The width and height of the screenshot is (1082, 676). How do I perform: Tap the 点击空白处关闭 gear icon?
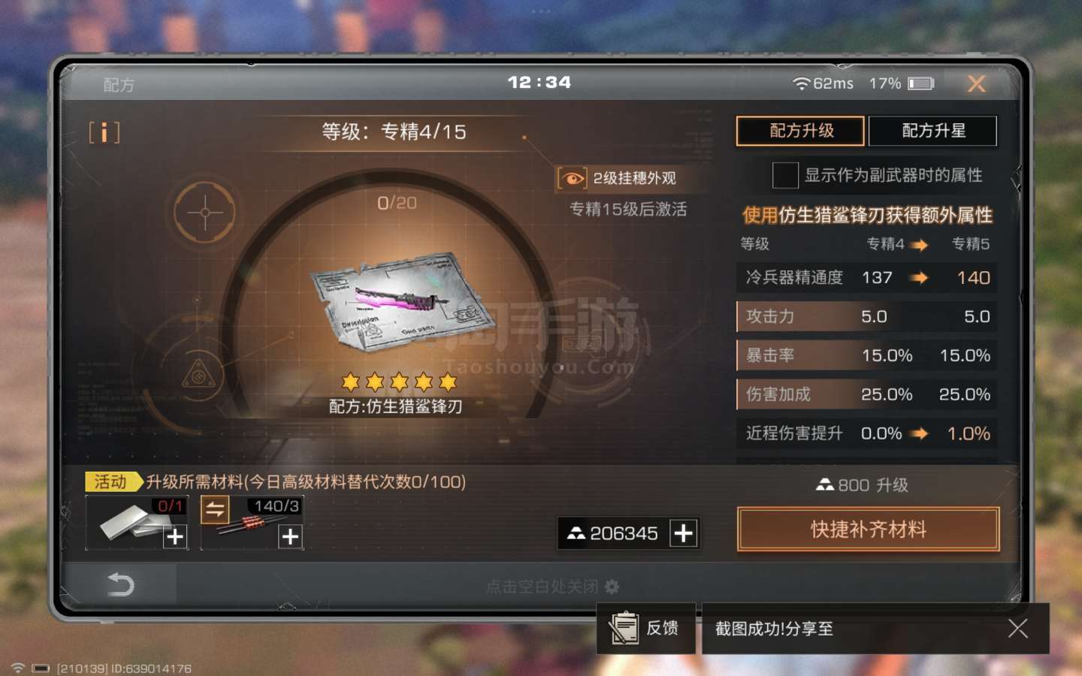[612, 587]
